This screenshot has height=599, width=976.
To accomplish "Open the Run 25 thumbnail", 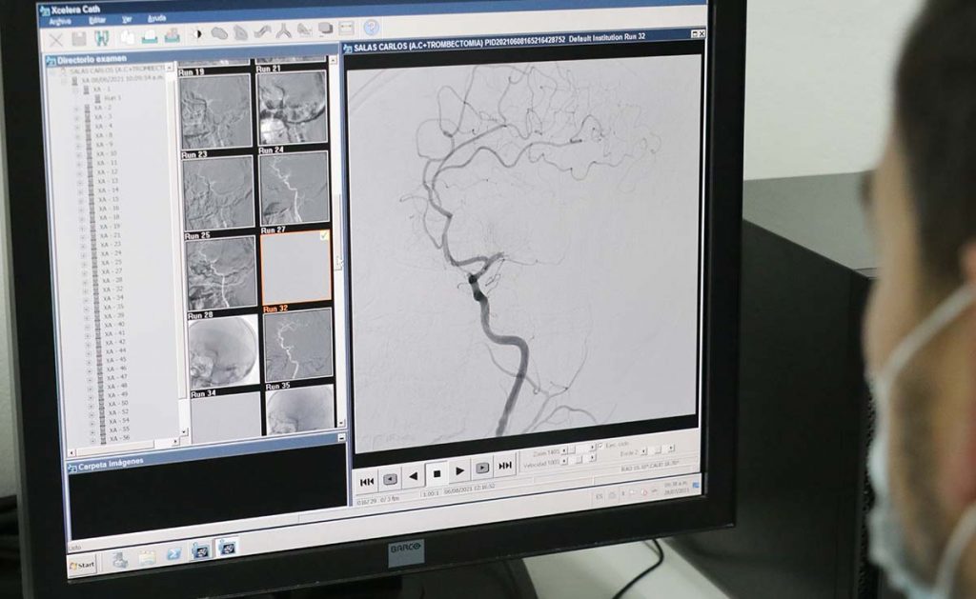I will [x=221, y=273].
